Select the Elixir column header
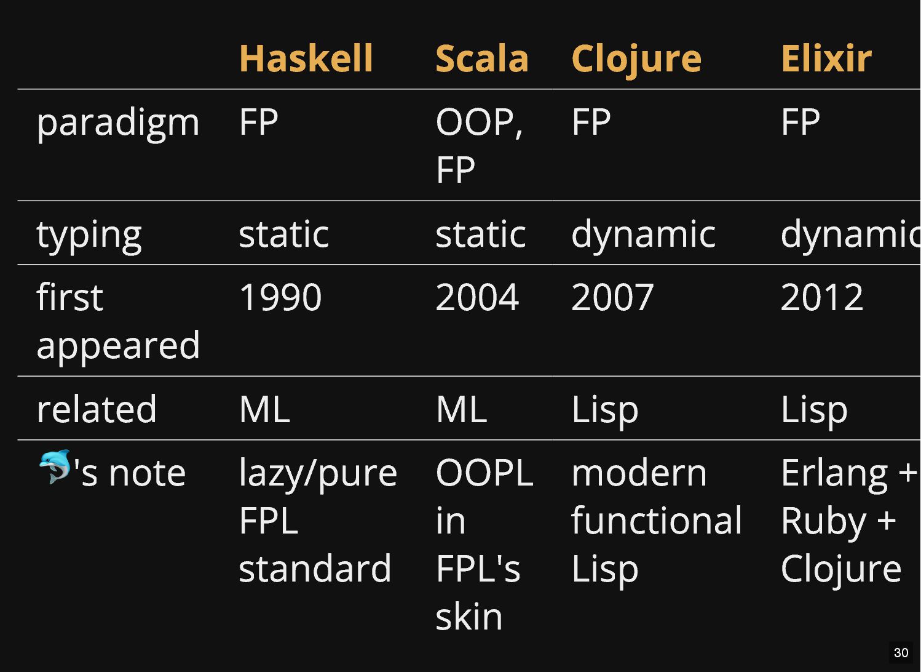This screenshot has height=672, width=921. [x=826, y=58]
